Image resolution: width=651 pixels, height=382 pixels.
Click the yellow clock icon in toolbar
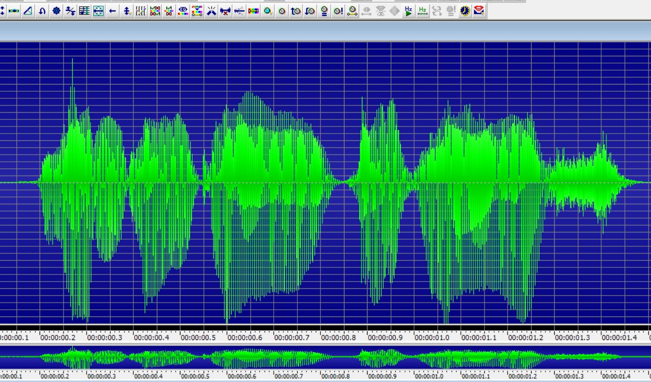click(464, 11)
